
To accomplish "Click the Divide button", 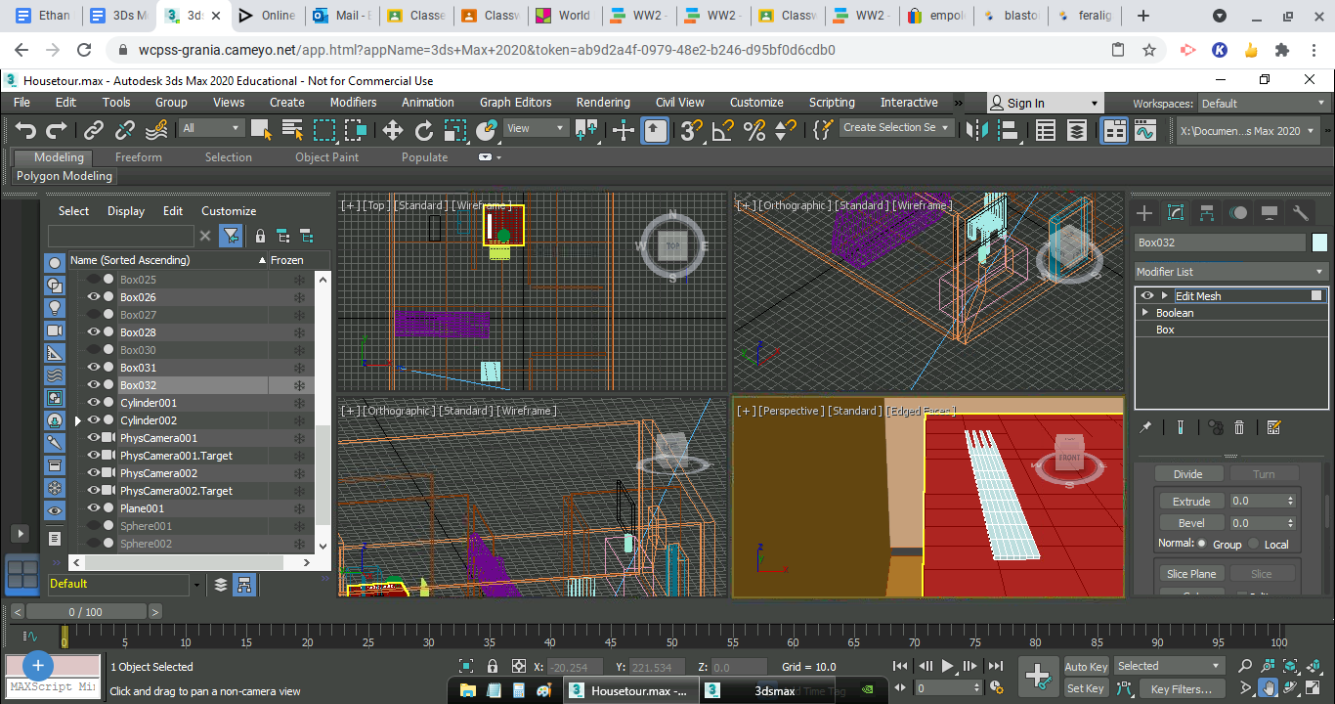I will click(1187, 474).
